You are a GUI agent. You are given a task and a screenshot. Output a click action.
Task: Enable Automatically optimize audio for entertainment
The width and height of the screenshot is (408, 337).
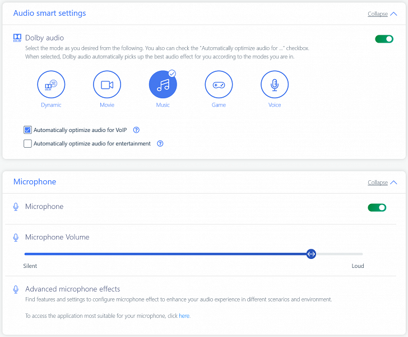pyautogui.click(x=27, y=144)
